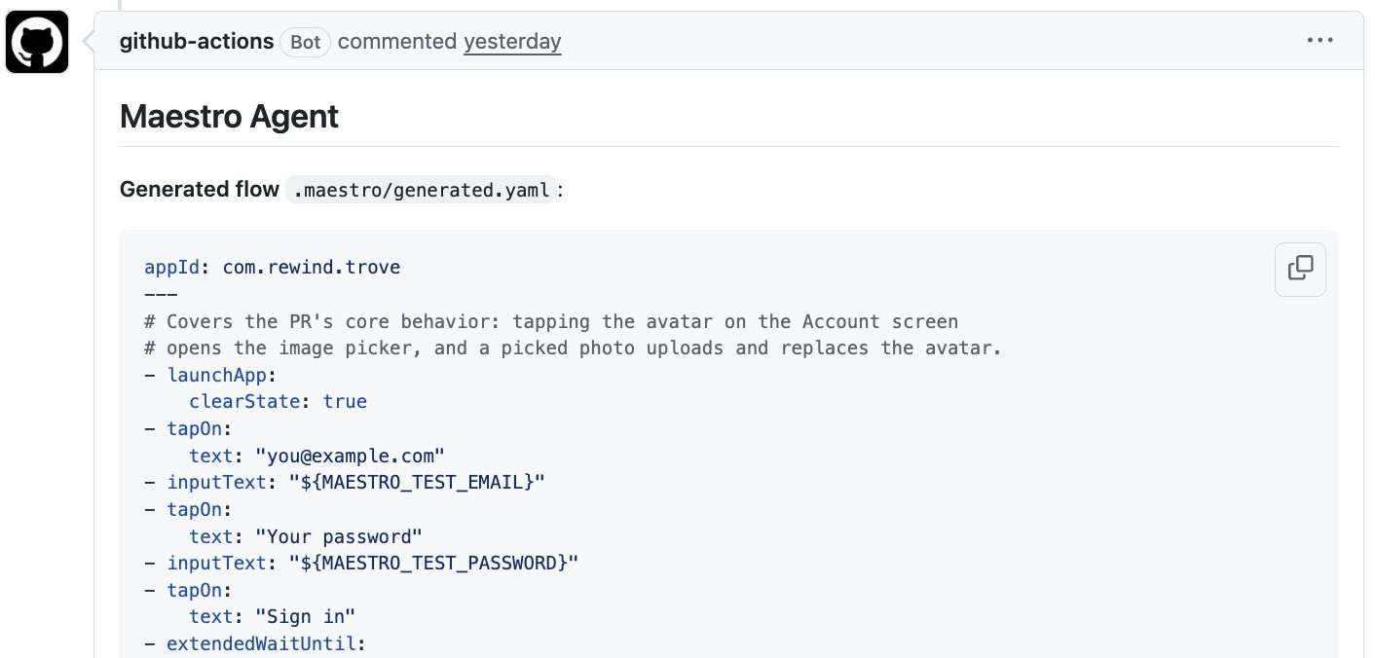
Task: Click the "Your password" string
Action: tap(339, 536)
